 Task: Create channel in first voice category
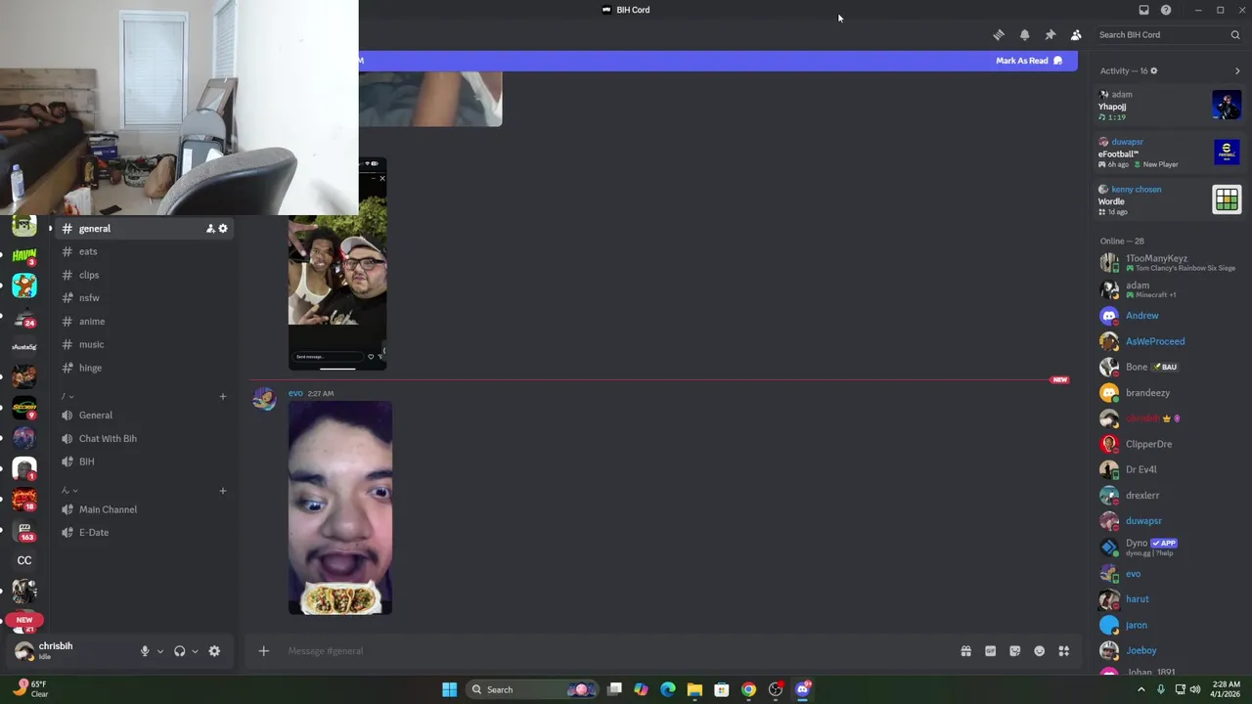click(222, 396)
